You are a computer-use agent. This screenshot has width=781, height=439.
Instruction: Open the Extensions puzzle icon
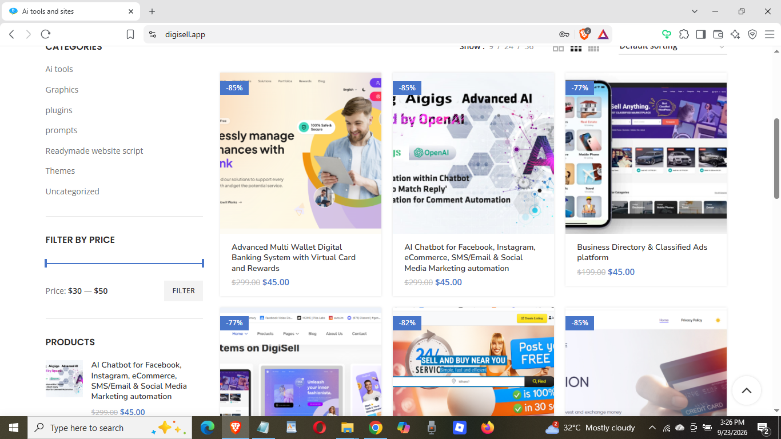pos(684,34)
